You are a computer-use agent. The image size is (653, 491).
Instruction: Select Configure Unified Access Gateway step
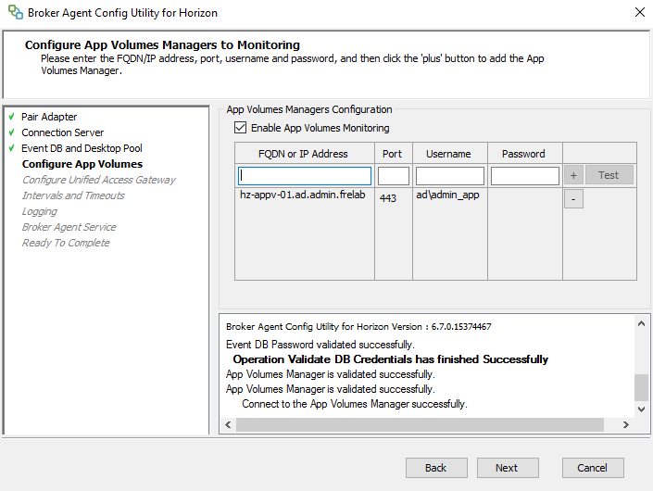tap(99, 180)
